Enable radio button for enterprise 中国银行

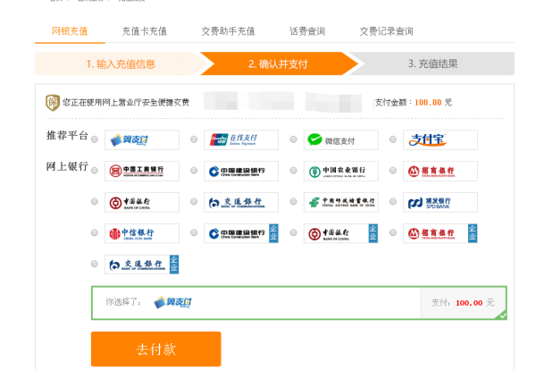coord(293,234)
